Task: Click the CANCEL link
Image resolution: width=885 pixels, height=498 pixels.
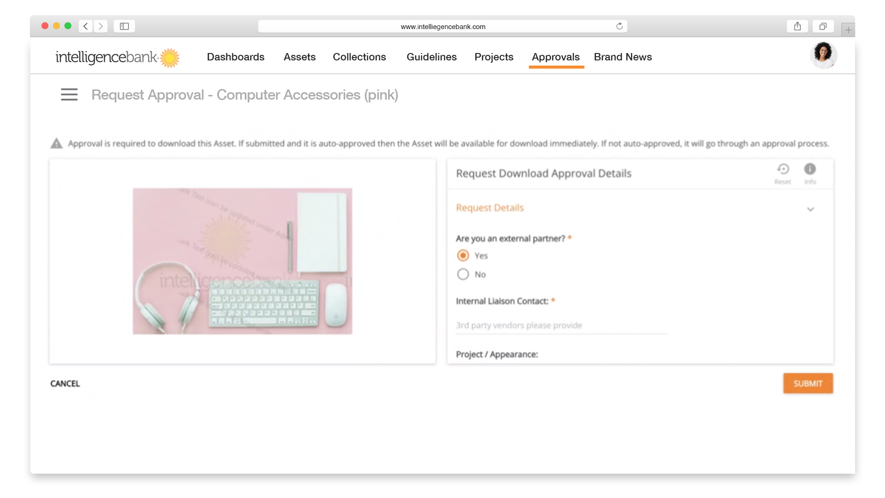Action: pos(65,384)
